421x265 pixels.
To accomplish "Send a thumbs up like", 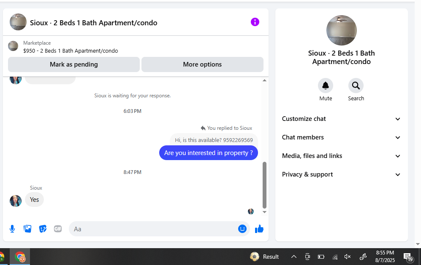I will (259, 229).
